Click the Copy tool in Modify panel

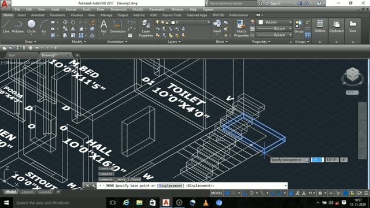tap(65, 29)
